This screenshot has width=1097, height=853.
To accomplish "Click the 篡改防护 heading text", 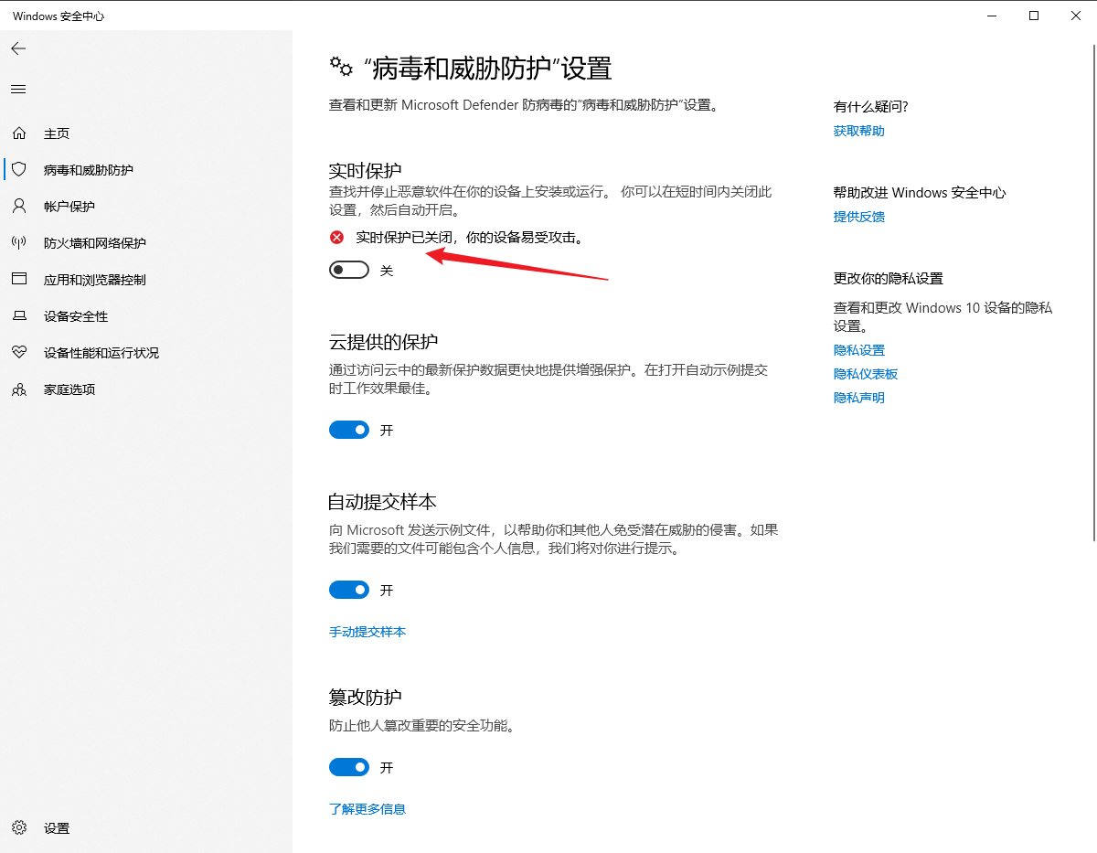I will click(365, 698).
